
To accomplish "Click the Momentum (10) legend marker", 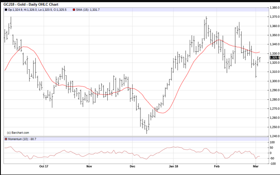I will pyautogui.click(x=6, y=139).
